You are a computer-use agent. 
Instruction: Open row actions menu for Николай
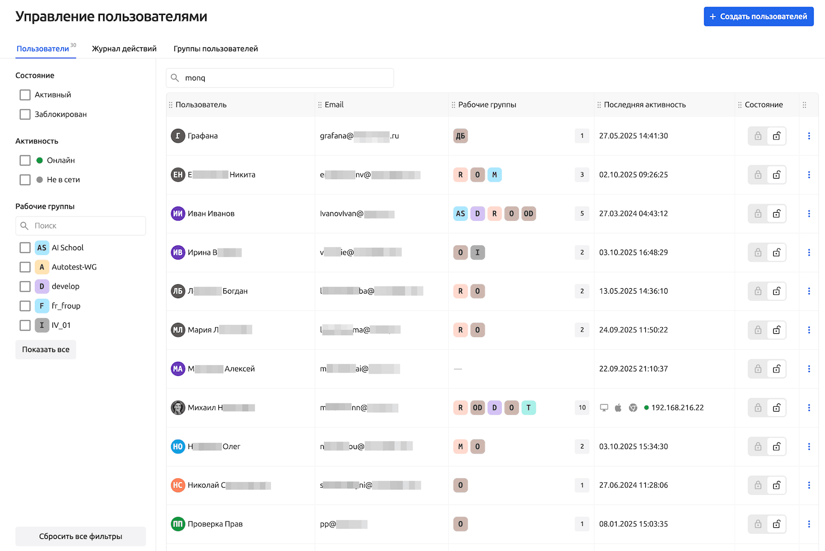pos(808,485)
